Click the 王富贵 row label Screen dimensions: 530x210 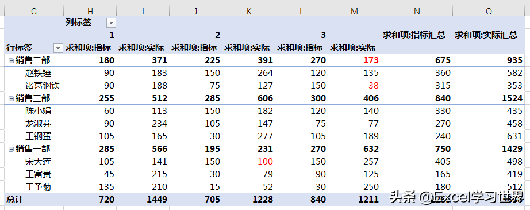click(38, 174)
